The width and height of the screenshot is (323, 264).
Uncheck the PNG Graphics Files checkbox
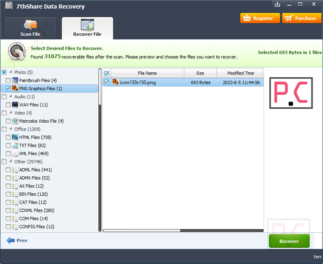(8, 89)
